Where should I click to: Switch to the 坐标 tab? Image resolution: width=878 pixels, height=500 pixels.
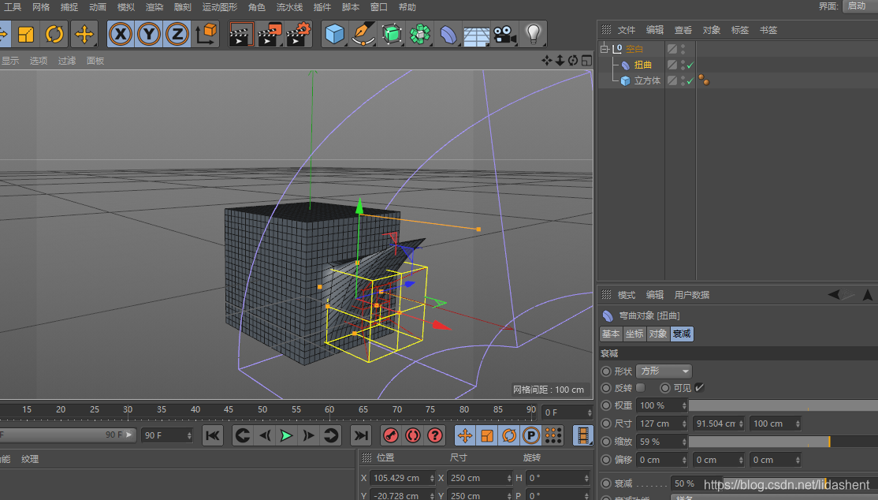click(x=634, y=334)
